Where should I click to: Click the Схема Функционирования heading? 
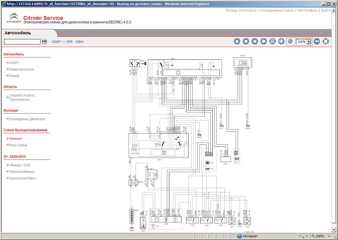coord(25,130)
